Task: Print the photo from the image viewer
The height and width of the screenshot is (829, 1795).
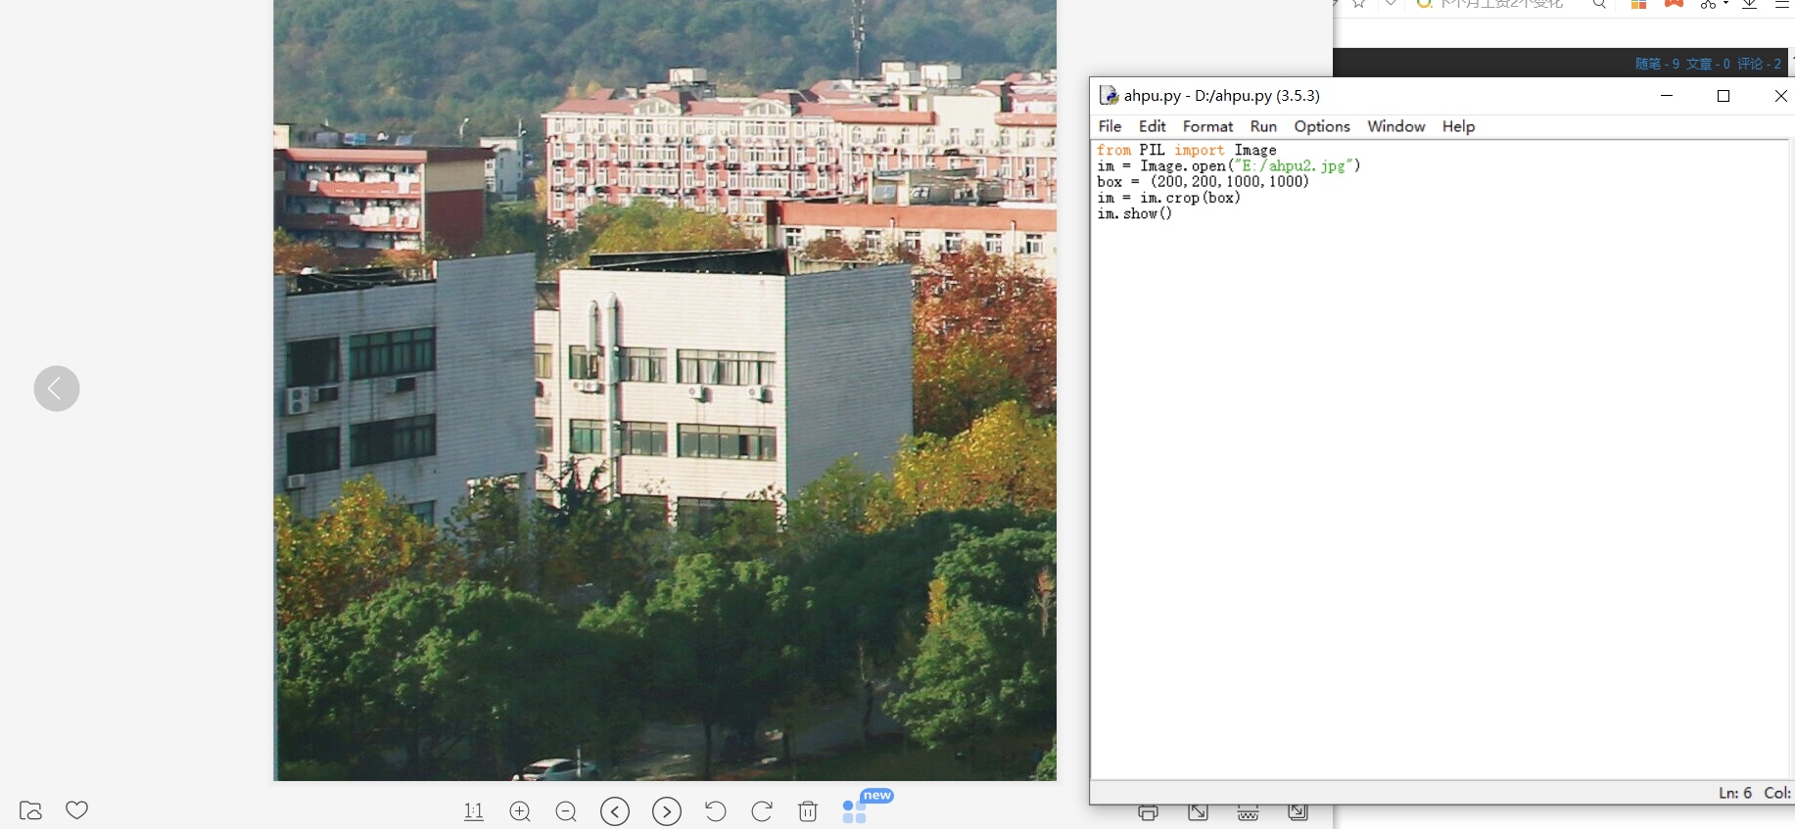Action: 1149,813
